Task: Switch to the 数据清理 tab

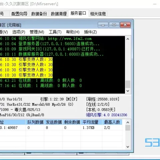Action: (x=59, y=14)
